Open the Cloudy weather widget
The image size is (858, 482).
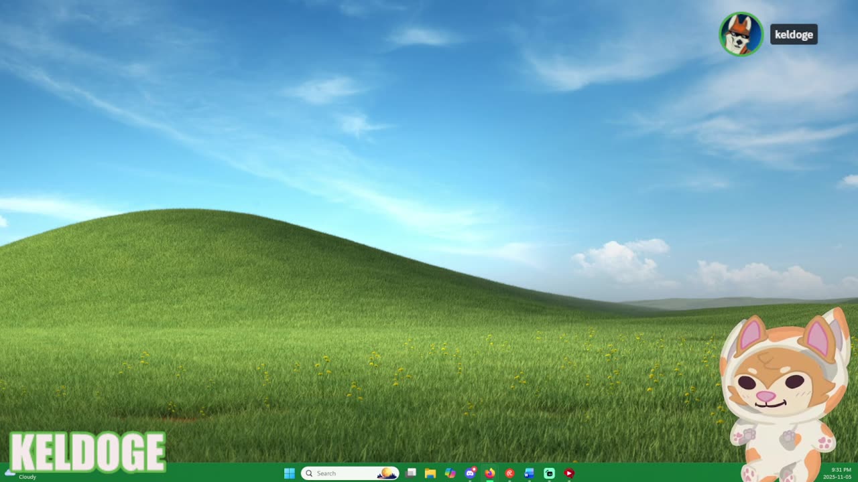click(x=20, y=475)
